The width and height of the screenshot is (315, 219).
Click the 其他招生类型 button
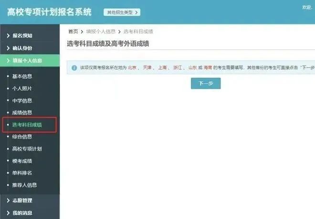pos(122,12)
